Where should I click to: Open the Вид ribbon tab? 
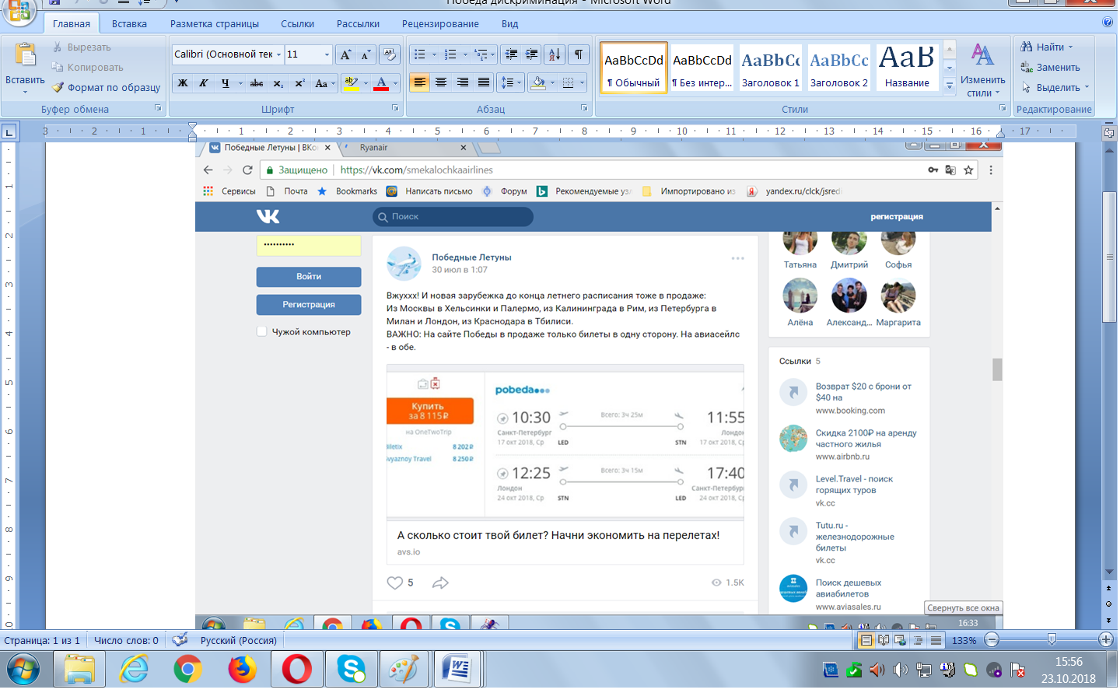click(510, 23)
